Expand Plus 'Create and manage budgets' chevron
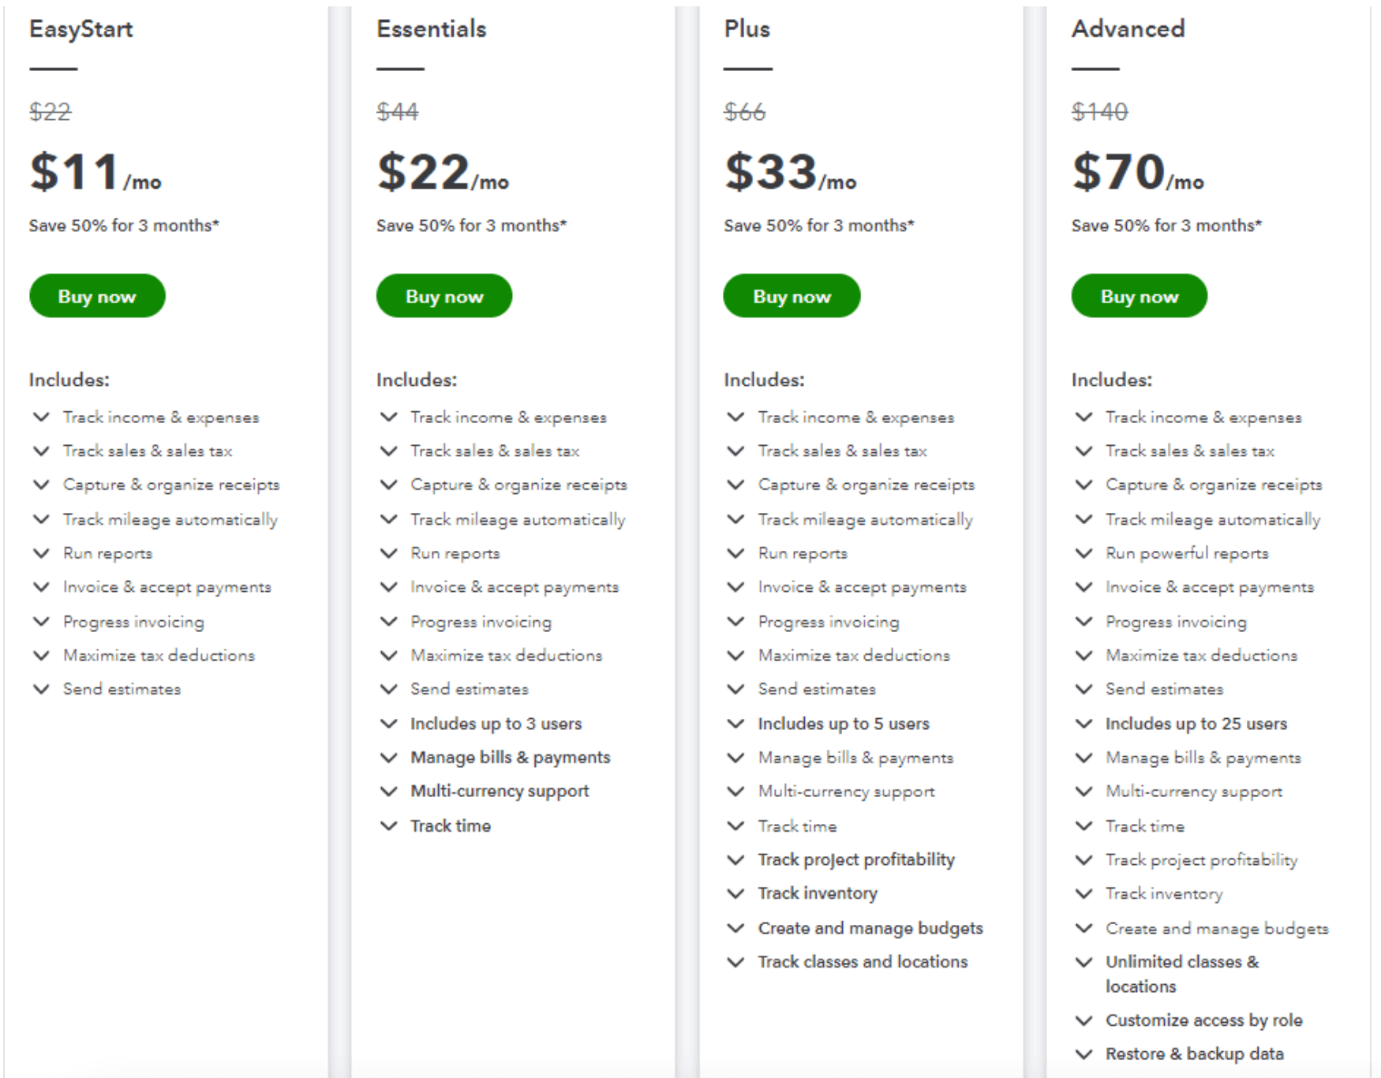This screenshot has height=1078, width=1381. pyautogui.click(x=735, y=928)
